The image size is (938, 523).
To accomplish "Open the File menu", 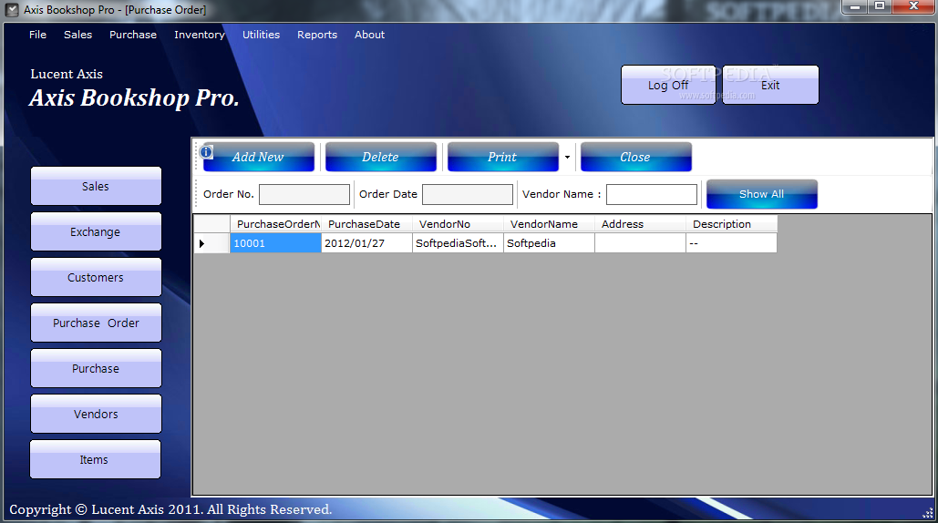I will tap(37, 35).
